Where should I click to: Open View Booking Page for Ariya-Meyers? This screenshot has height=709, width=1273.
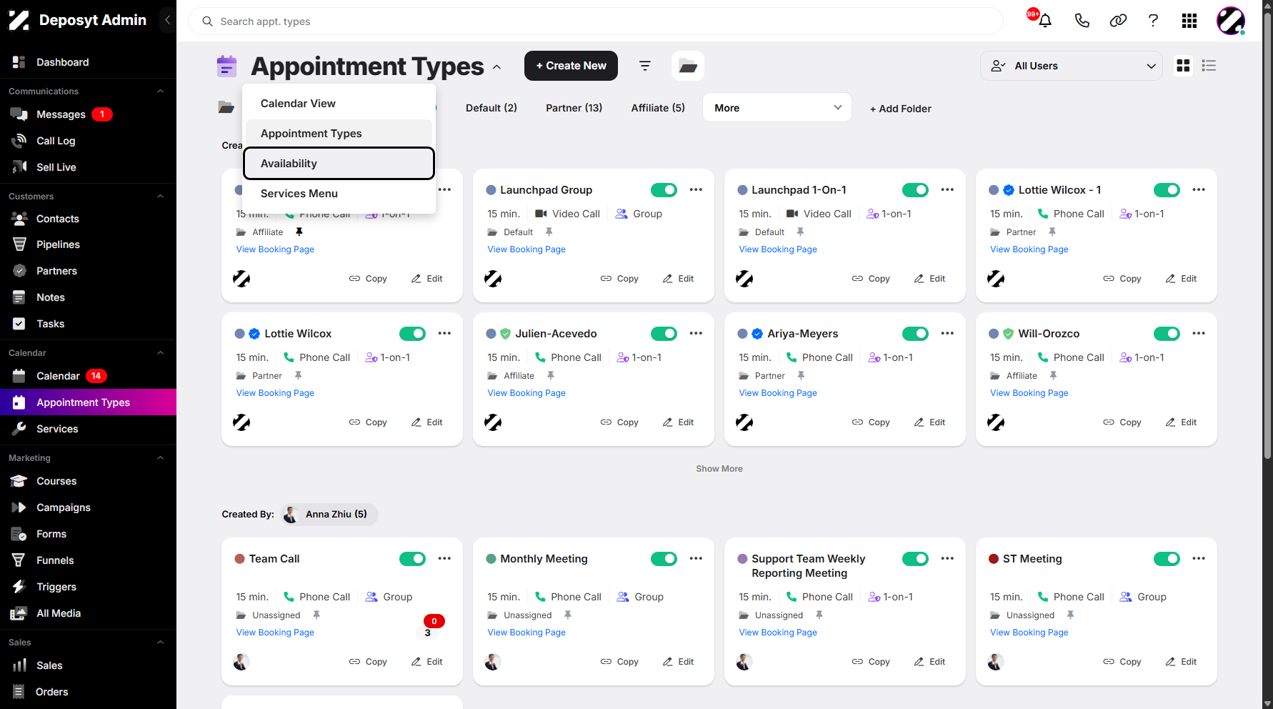click(778, 393)
